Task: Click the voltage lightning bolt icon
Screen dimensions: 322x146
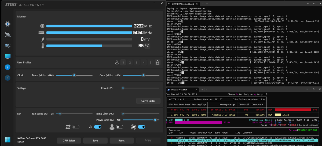Action: click(43, 39)
